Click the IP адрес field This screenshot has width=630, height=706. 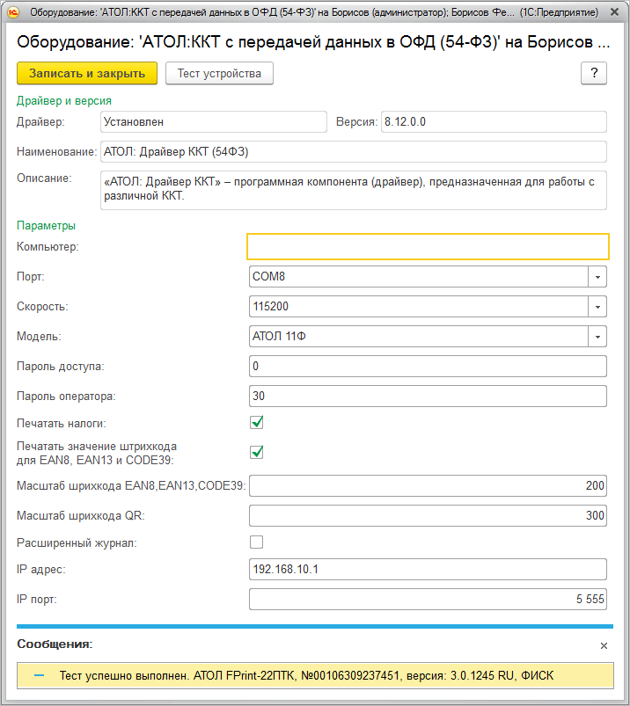click(x=428, y=570)
